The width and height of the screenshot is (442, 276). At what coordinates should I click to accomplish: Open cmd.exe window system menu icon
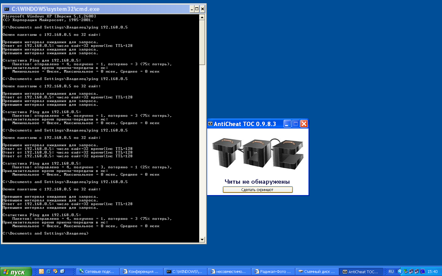coord(7,9)
